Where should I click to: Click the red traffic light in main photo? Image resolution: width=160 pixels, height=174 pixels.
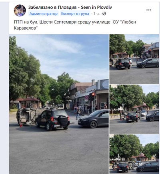tap(93, 94)
